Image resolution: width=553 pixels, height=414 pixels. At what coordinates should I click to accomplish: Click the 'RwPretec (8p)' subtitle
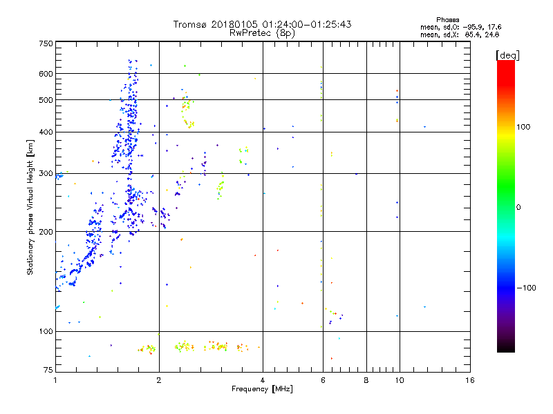[x=262, y=33]
